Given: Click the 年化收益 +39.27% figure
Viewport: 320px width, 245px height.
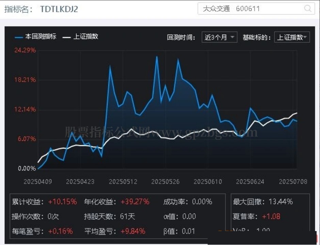Looking at the screenshot, I should (135, 202).
